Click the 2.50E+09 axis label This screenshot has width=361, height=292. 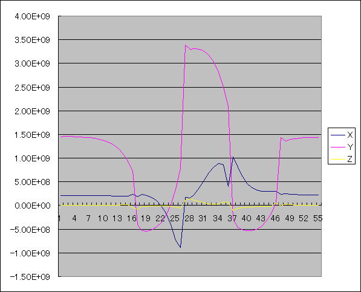pos(32,88)
